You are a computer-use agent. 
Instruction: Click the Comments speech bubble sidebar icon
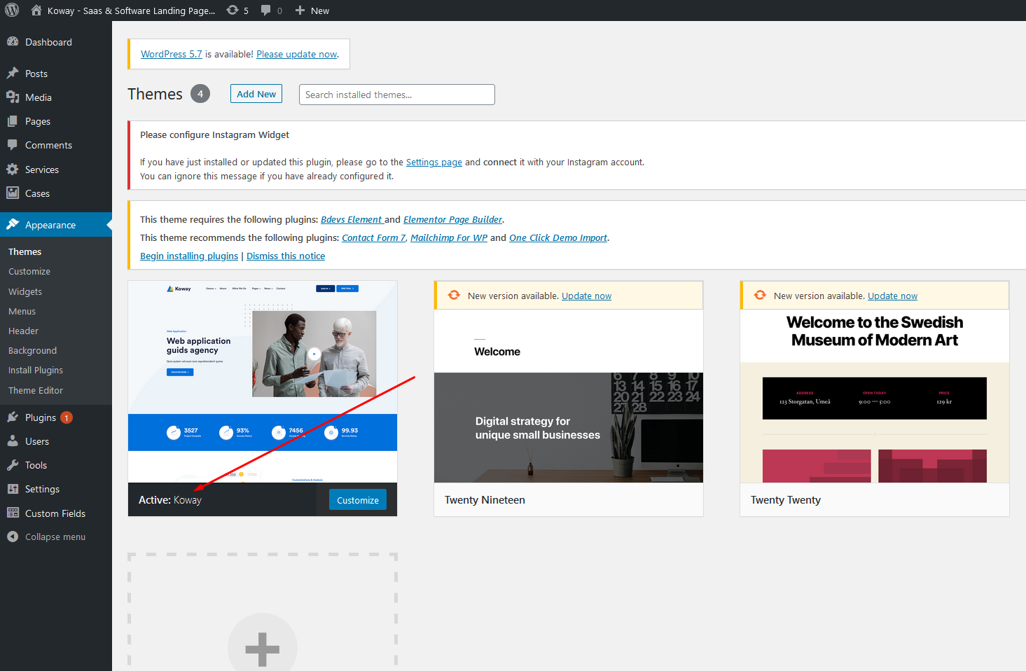[x=13, y=145]
